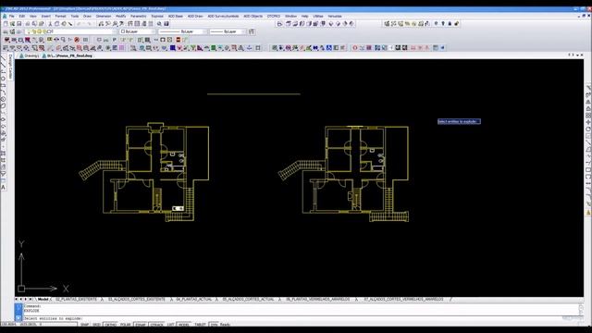Switch to the Drawing1 document tab
This screenshot has width=592, height=333.
pyautogui.click(x=30, y=55)
